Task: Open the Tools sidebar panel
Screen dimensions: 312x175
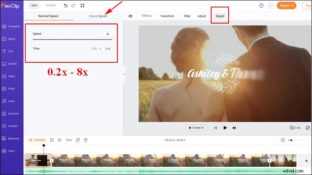Action: pos(8,151)
